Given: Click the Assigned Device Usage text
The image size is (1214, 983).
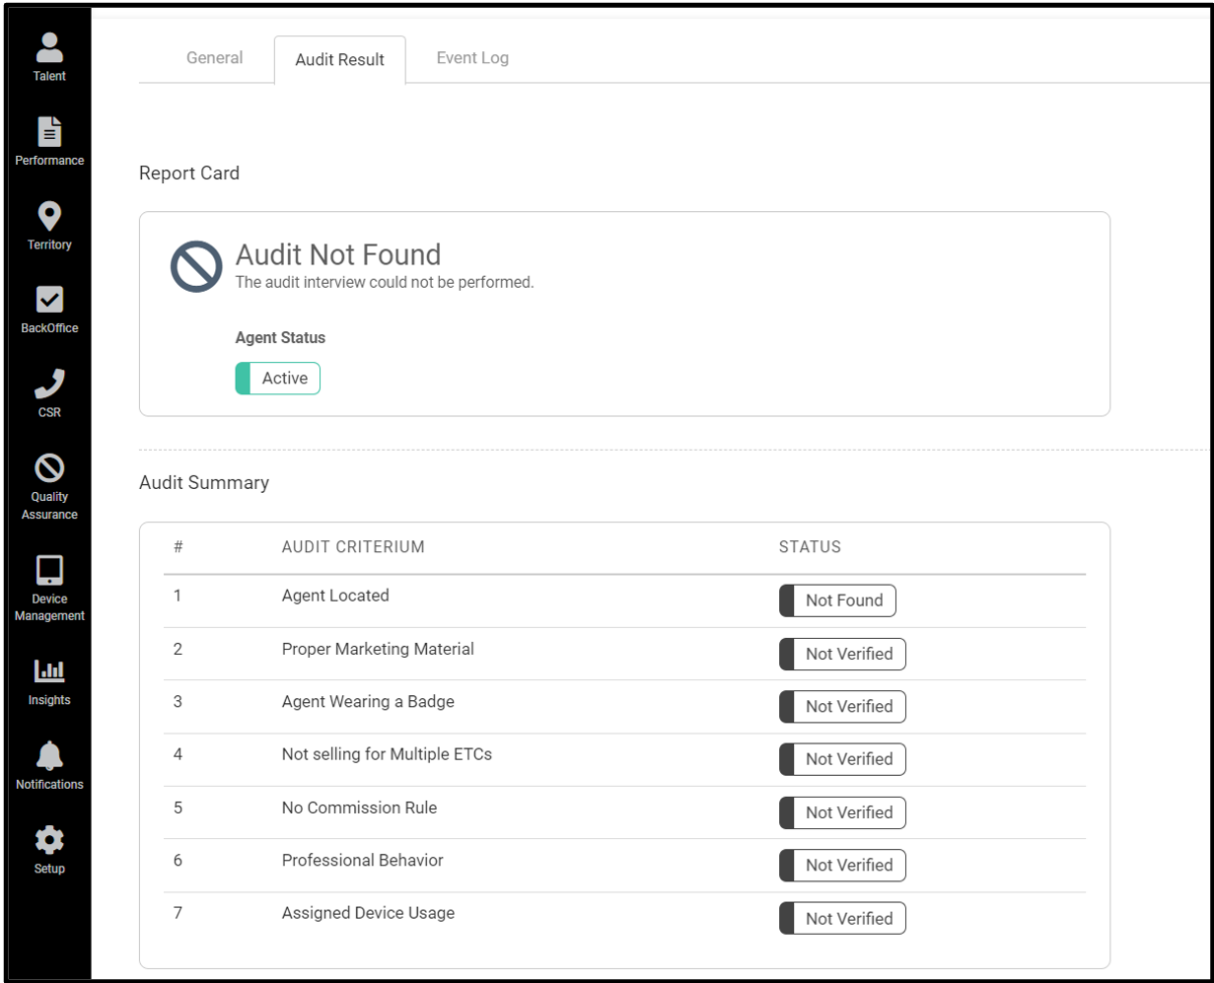Looking at the screenshot, I should [368, 913].
